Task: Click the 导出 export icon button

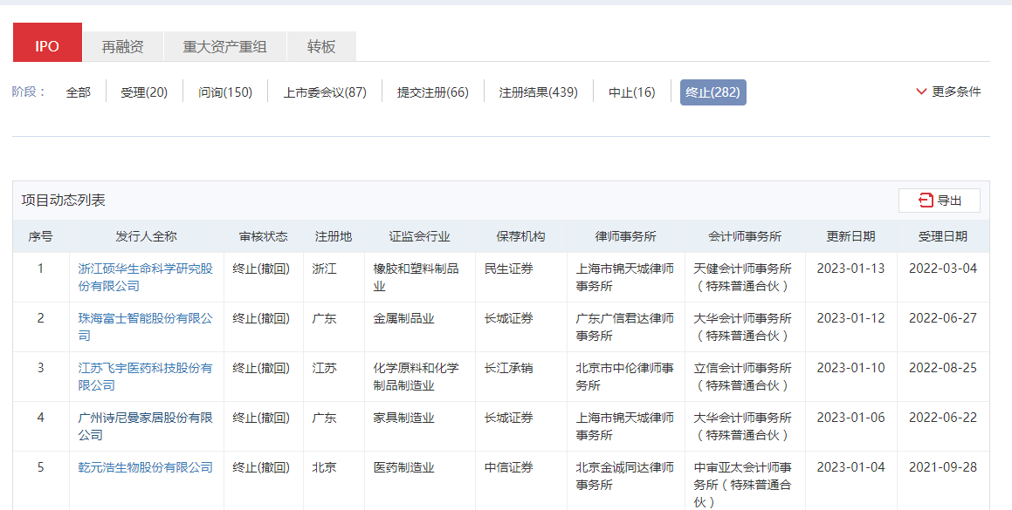Action: pyautogui.click(x=939, y=201)
